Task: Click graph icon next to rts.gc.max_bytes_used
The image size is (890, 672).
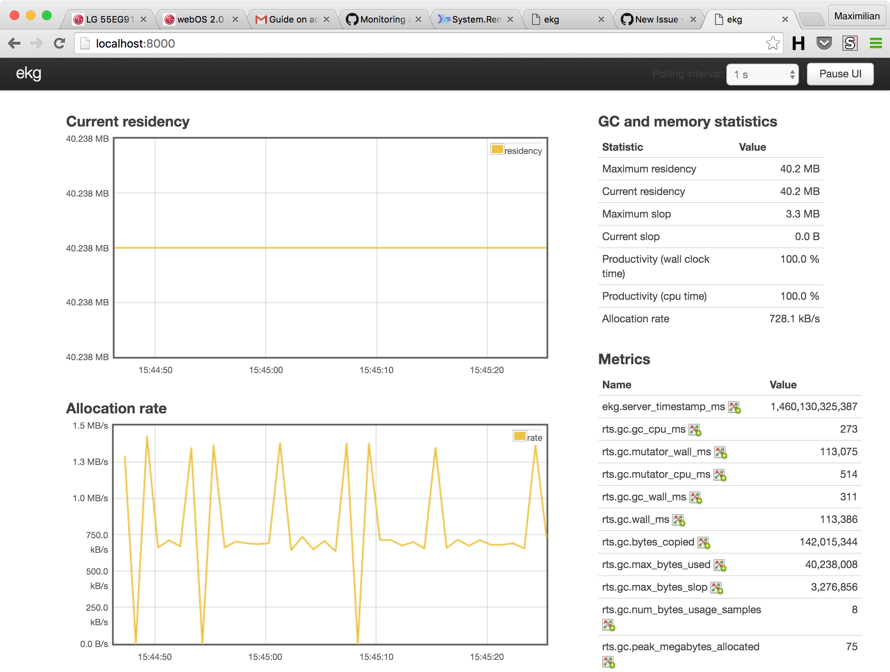Action: pyautogui.click(x=719, y=565)
